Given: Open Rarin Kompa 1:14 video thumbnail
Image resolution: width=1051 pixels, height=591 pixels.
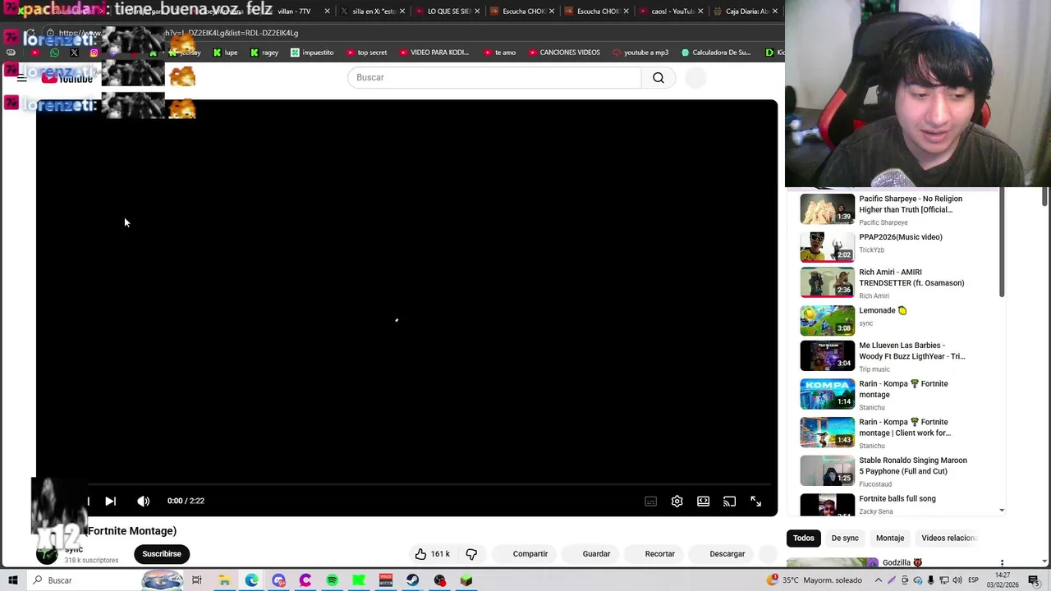Looking at the screenshot, I should 828,394.
